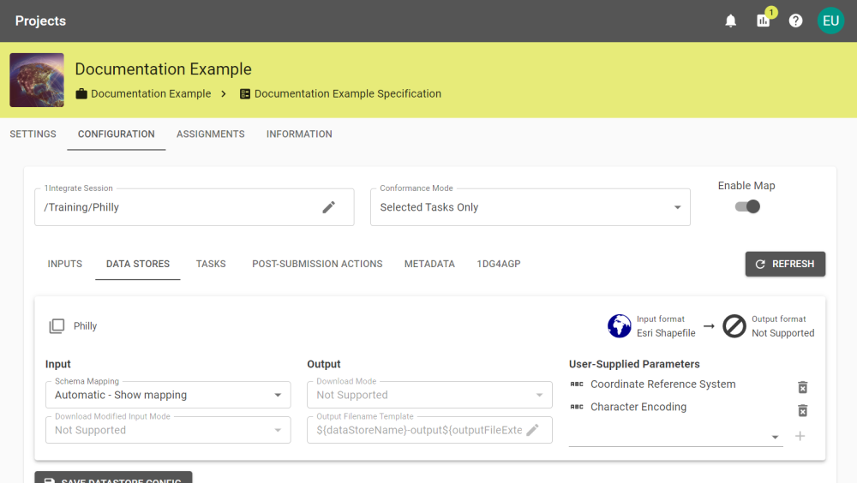857x483 pixels.
Task: Click the Documentation Example project thumbnail
Action: tap(37, 80)
